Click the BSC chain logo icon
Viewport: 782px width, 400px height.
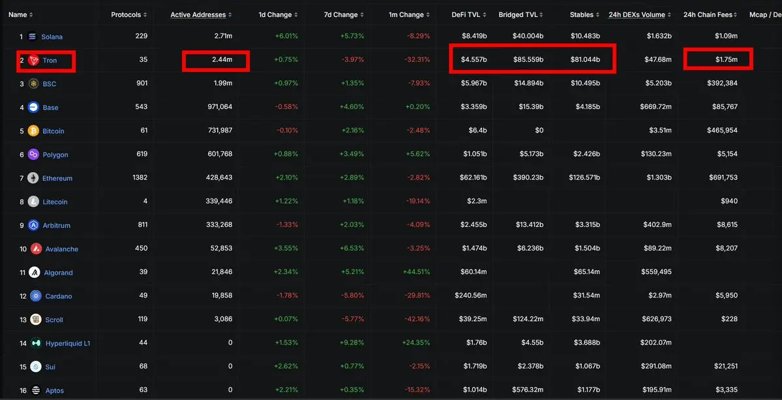tap(34, 84)
